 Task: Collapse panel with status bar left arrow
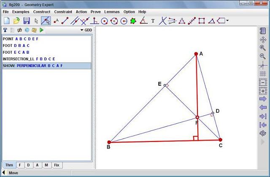pyautogui.click(x=4, y=173)
